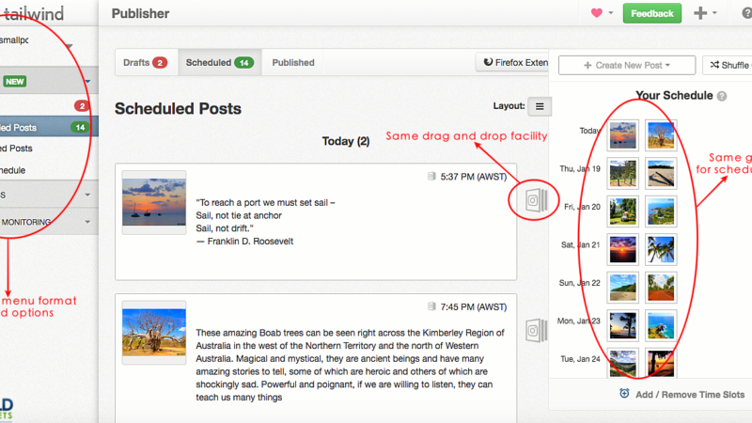The image size is (752, 423).
Task: Click the queue icon beside 5:37 PM (AWST)
Action: [431, 176]
